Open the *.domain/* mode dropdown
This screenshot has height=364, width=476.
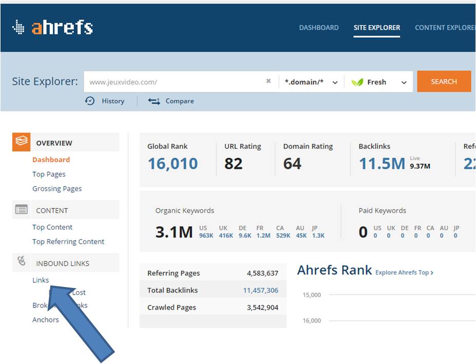(x=312, y=82)
